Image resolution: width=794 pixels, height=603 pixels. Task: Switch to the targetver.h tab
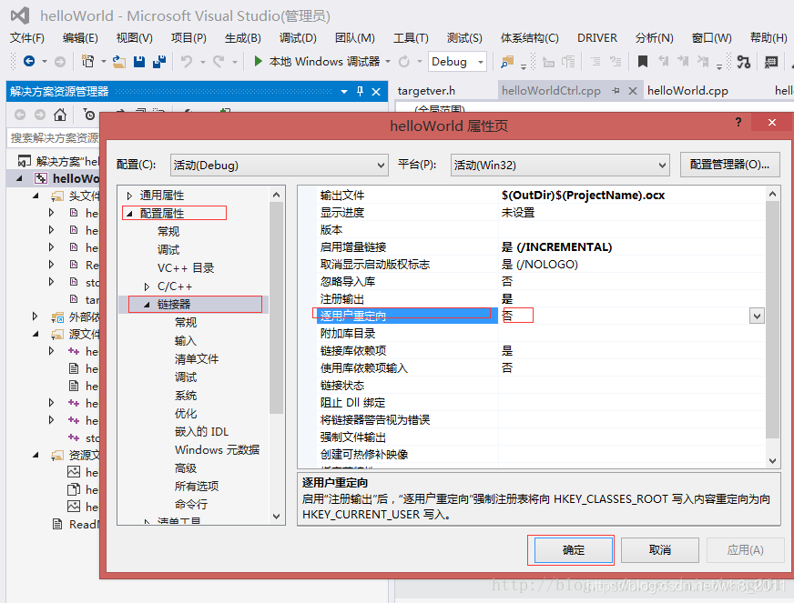point(426,91)
